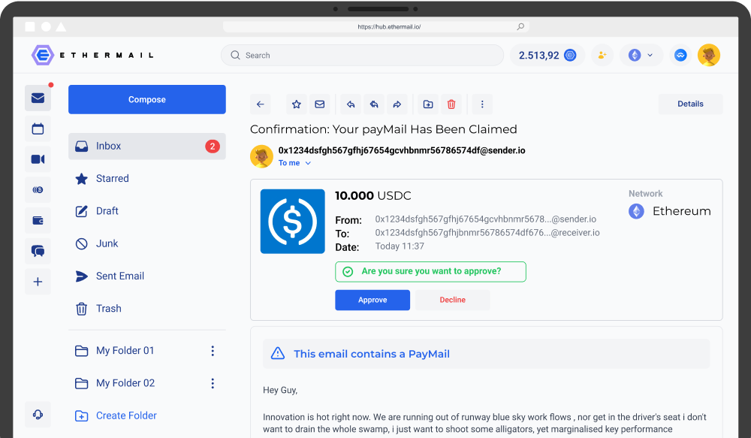Image resolution: width=751 pixels, height=438 pixels.
Task: Forward the email using the toolbar arrow
Action: 397,104
